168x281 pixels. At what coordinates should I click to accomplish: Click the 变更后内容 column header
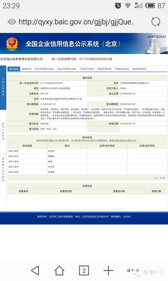(119, 191)
